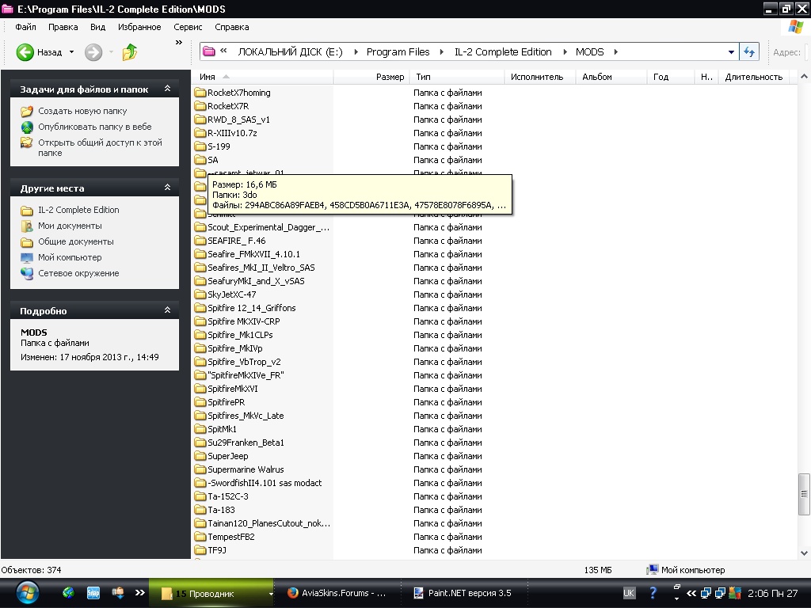Select Spitfire_VbTrop_v2 folder name

[x=244, y=361]
